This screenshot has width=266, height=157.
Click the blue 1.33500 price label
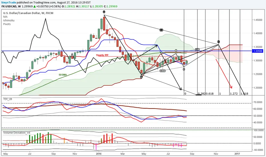click(x=258, y=51)
